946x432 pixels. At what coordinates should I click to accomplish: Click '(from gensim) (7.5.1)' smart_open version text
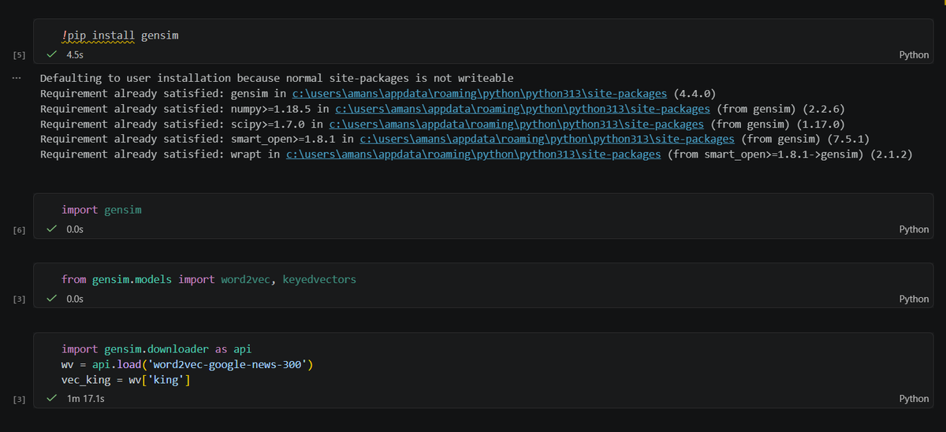805,139
